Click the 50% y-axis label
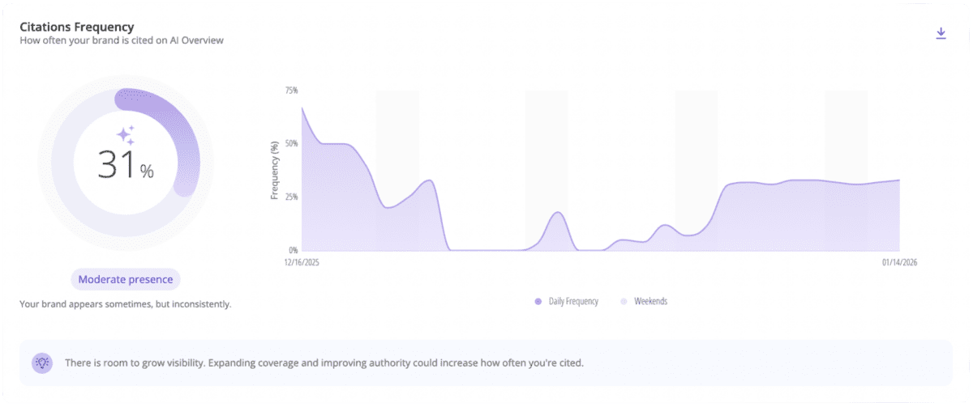Image resolution: width=973 pixels, height=407 pixels. click(x=291, y=143)
